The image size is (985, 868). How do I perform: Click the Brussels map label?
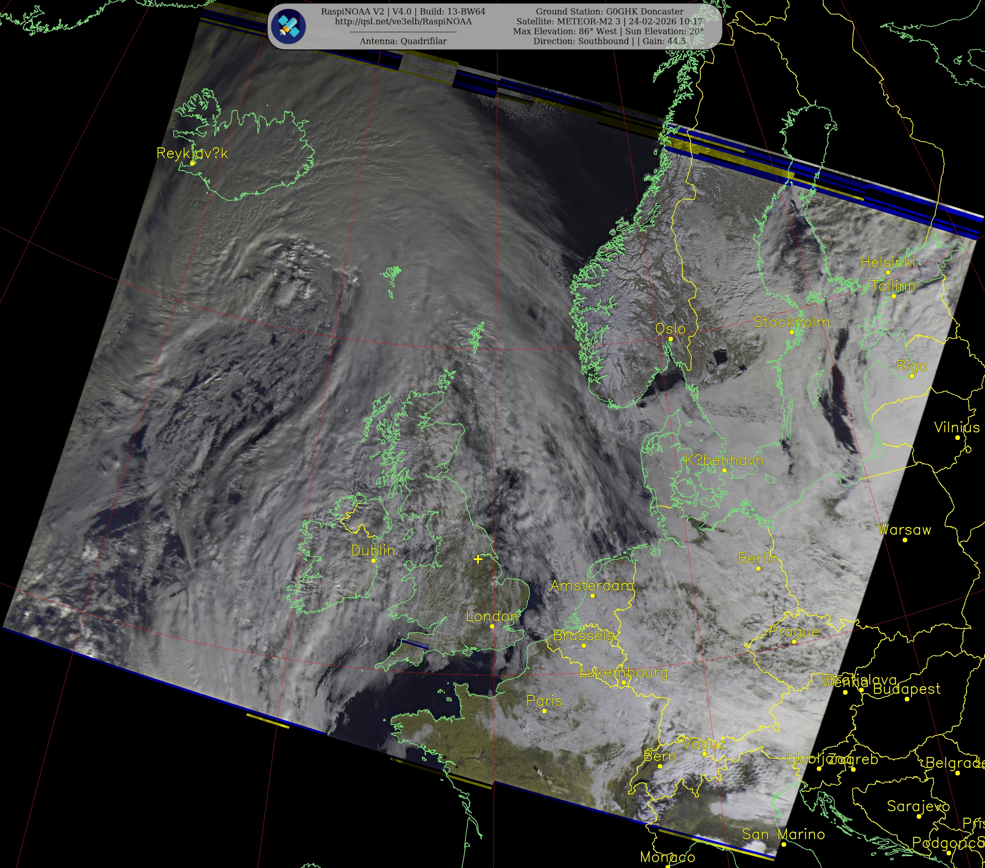(583, 636)
